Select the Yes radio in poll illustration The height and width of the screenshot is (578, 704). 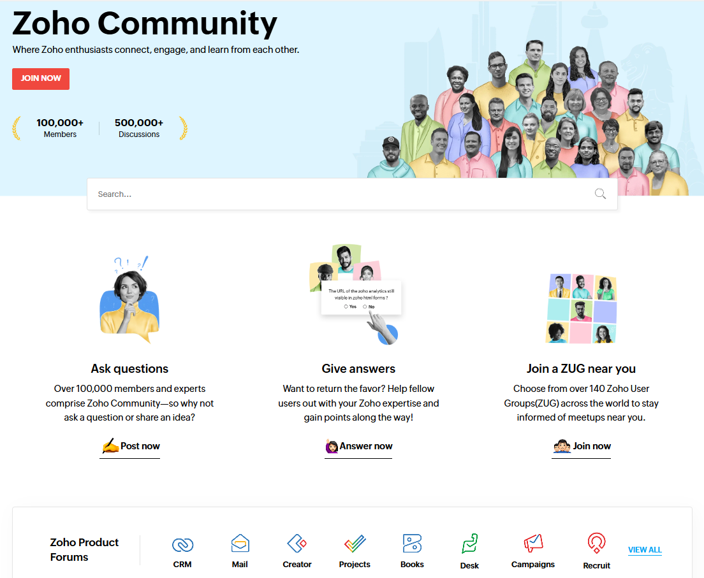pos(346,307)
